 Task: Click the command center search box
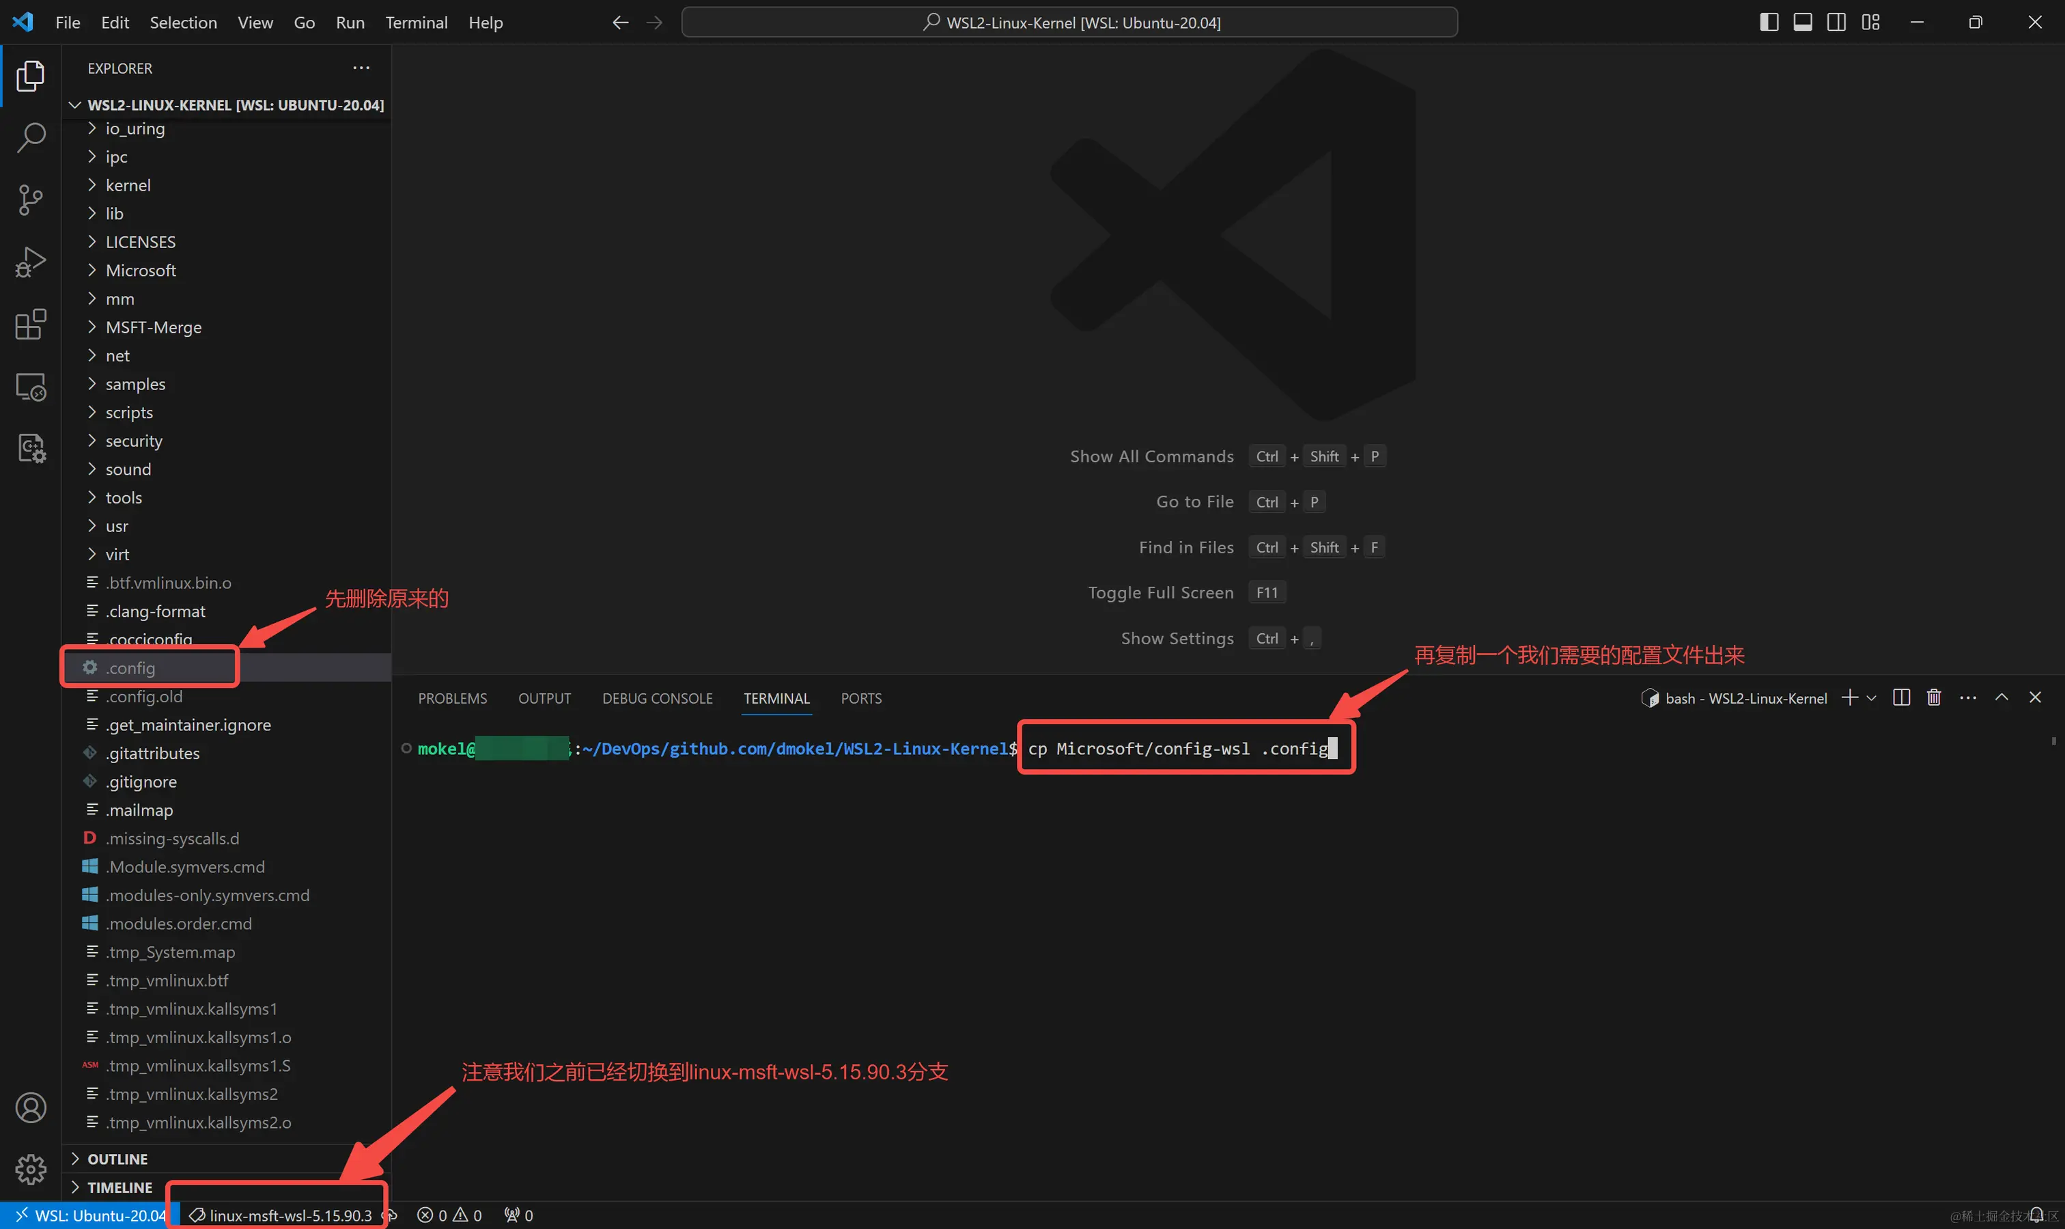coord(1069,23)
